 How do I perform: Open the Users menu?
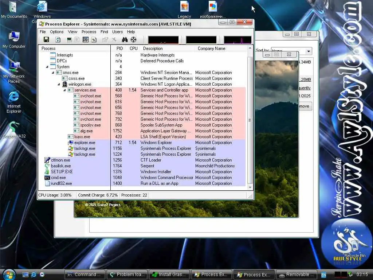click(118, 32)
